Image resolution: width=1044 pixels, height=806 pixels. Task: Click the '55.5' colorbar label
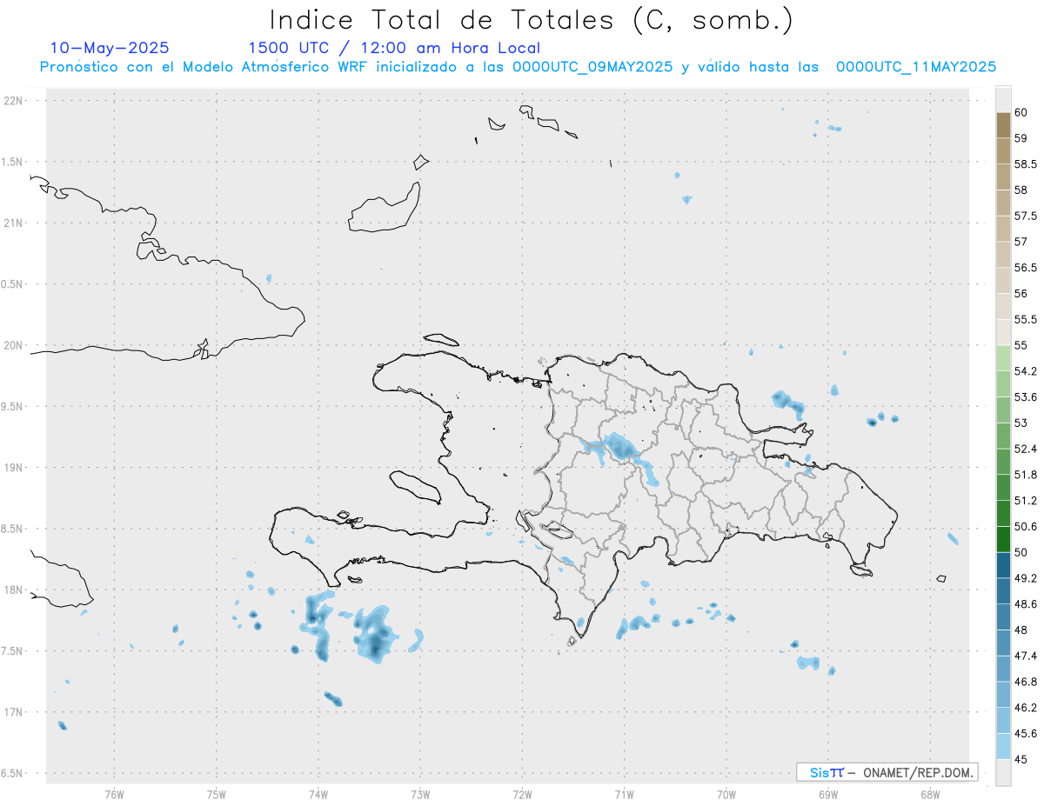[x=1025, y=320]
